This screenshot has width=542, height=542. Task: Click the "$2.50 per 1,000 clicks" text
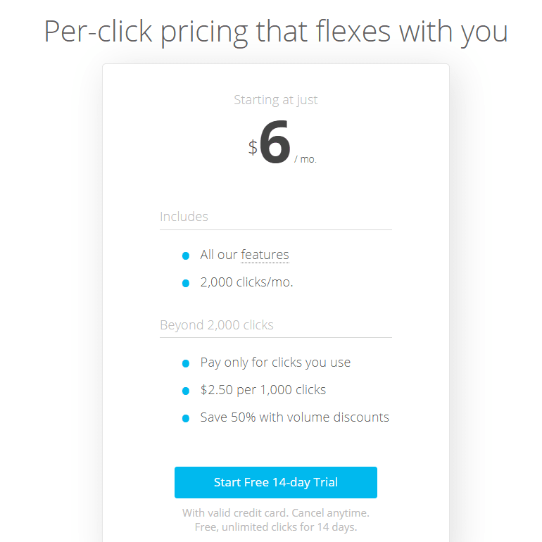(263, 390)
